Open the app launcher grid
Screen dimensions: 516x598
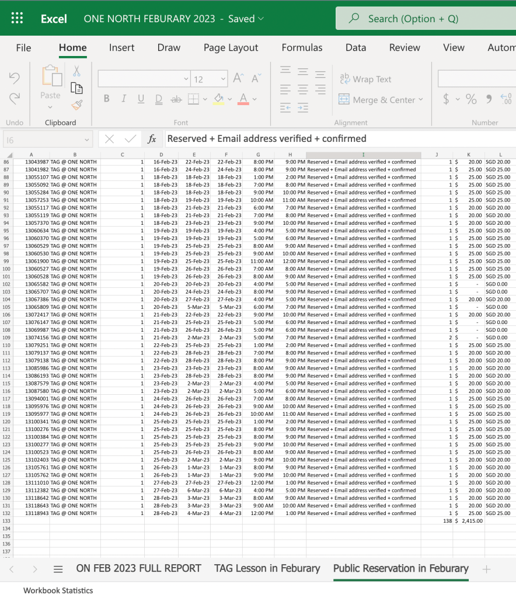point(17,18)
